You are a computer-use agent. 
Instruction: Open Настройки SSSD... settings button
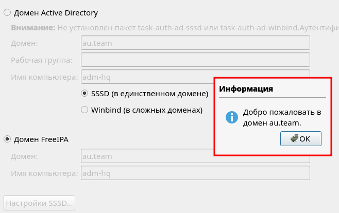39,203
